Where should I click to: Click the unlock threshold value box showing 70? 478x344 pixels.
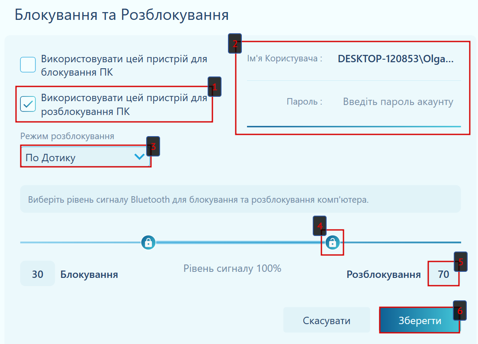point(443,274)
